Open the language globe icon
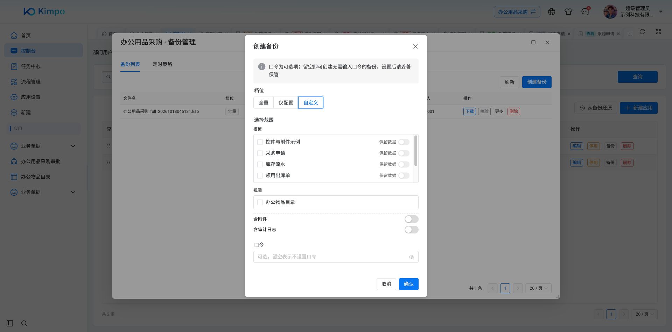Viewport: 672px width, 332px height. coord(552,12)
